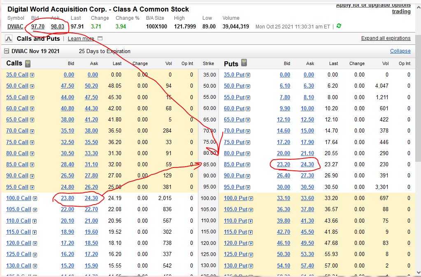
Task: Click the arrow icon next to 55.0 Put
Action: click(248, 98)
